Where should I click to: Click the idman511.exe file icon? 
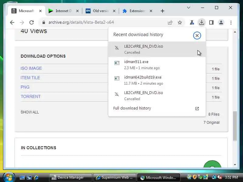coord(117,63)
